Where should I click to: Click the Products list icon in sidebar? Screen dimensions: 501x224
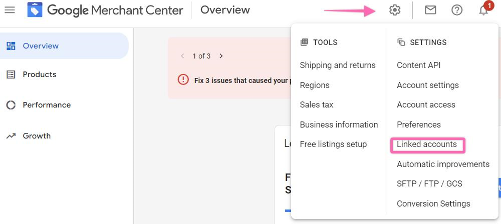click(x=11, y=74)
